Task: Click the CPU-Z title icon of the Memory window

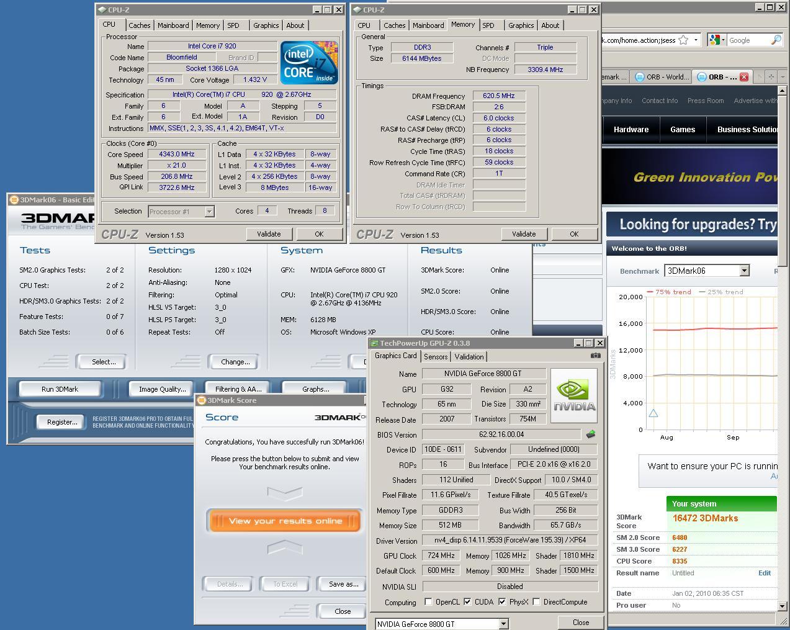Action: point(357,10)
